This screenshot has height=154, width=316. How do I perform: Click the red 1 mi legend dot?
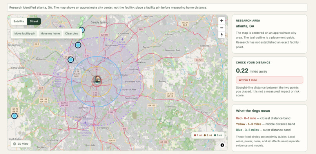coord(195,135)
